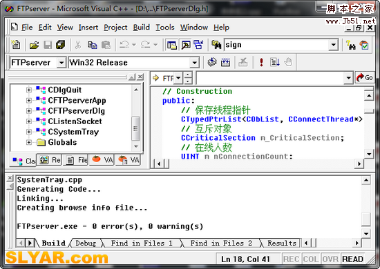Switch to the Results output tab
Viewport: 380px width, 269px height.
(282, 243)
